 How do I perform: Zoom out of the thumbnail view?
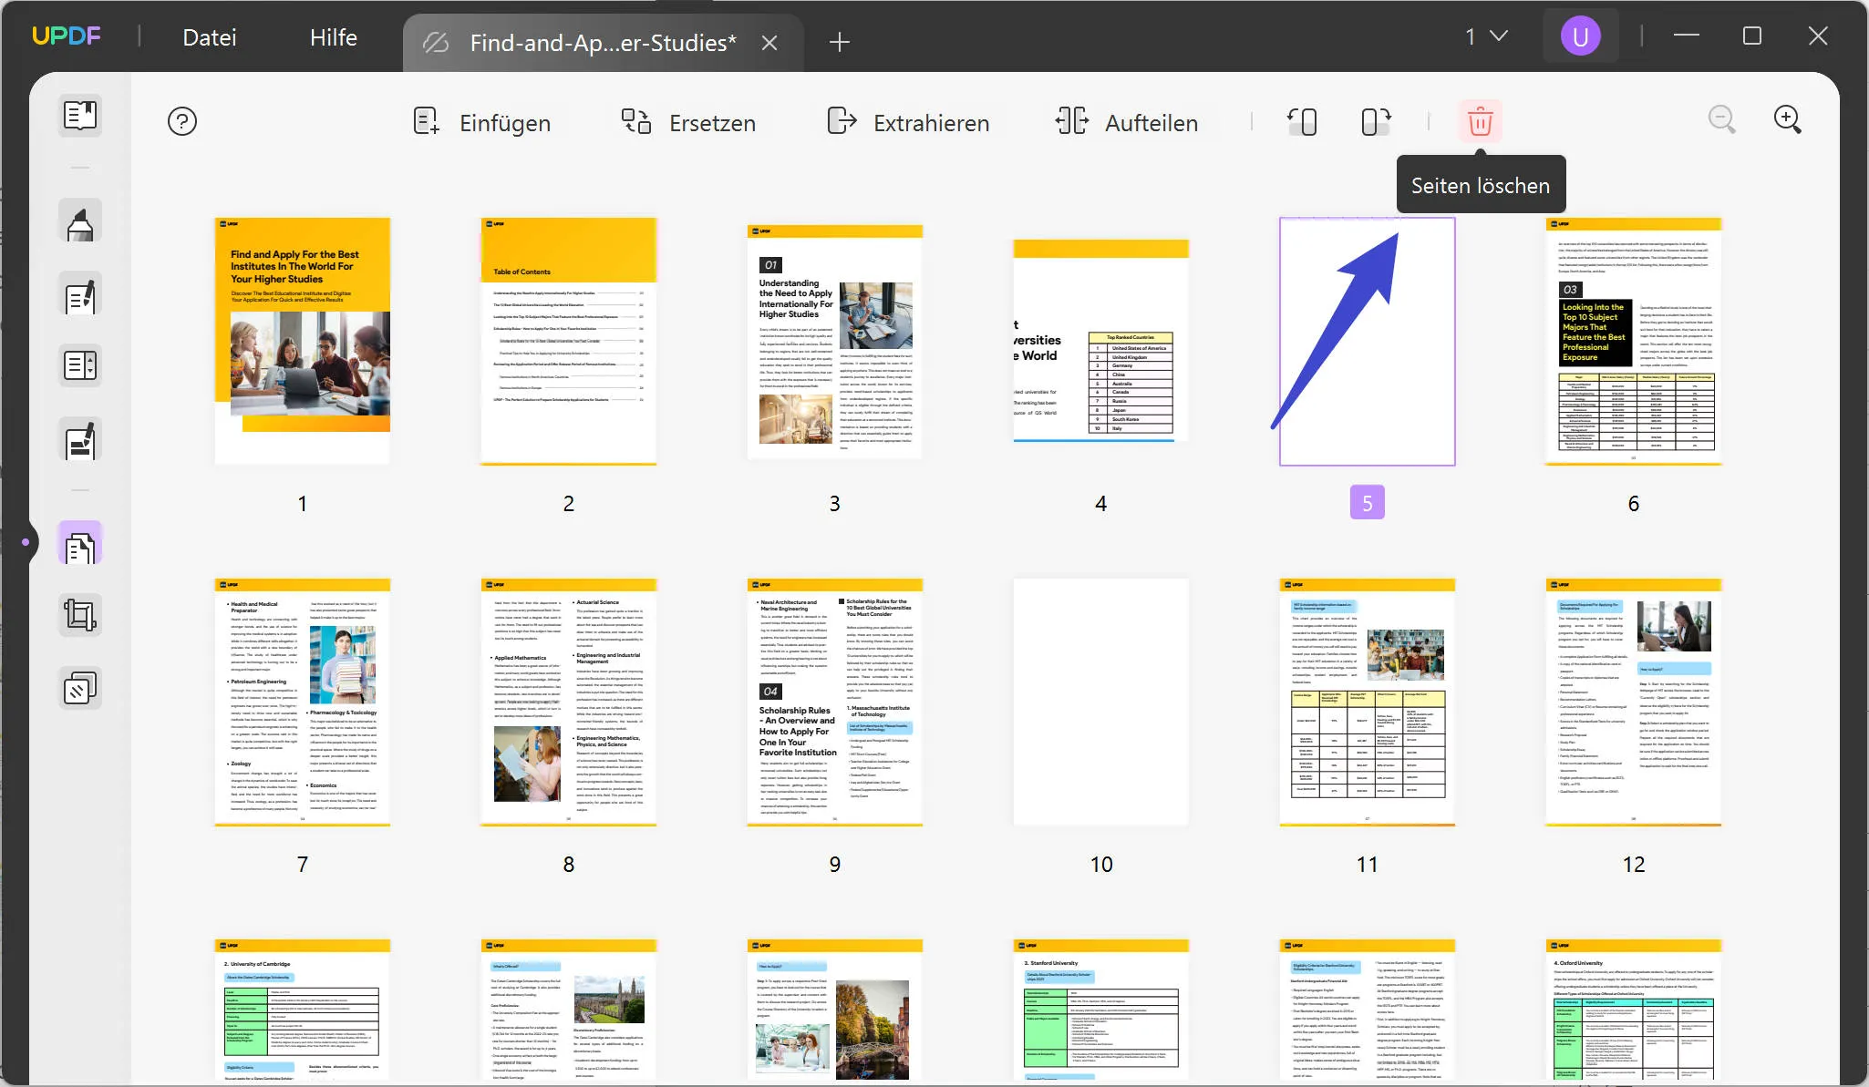pos(1722,119)
